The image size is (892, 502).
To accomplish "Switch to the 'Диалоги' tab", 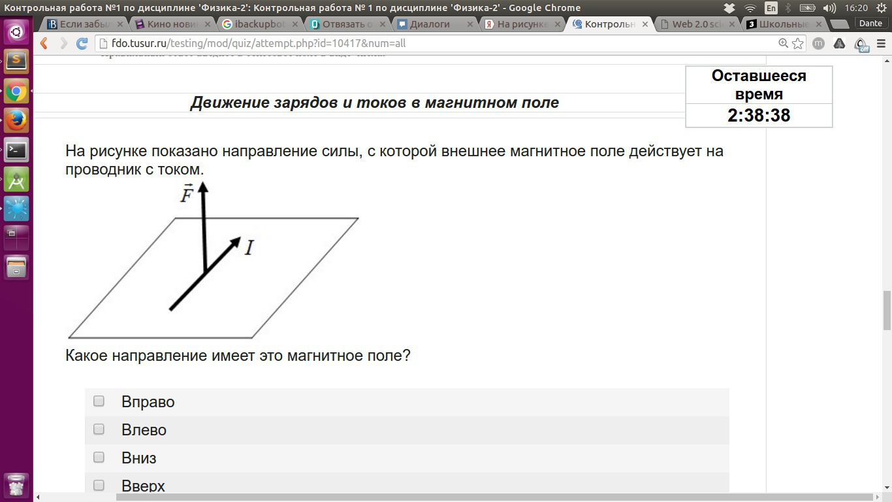I will [434, 24].
